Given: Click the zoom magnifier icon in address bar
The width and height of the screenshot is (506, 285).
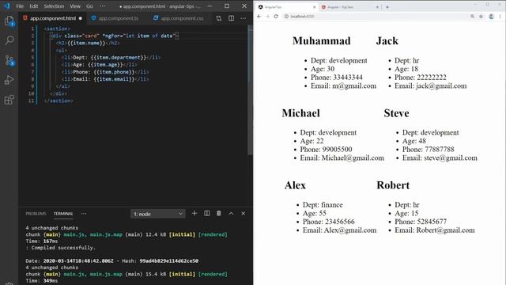Looking at the screenshot, I should 473,16.
